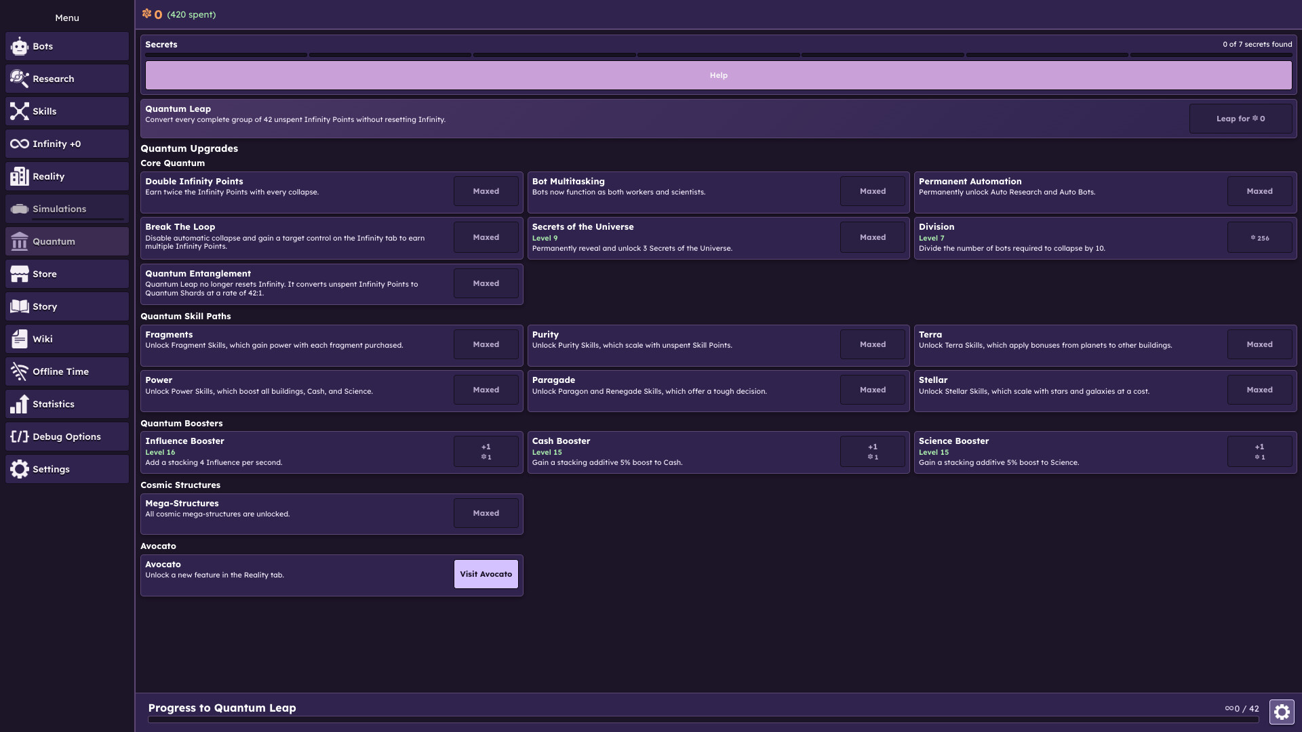Screen dimensions: 1302x732
Task: Click Maxed button for Stellar skill path
Action: coord(1259,390)
